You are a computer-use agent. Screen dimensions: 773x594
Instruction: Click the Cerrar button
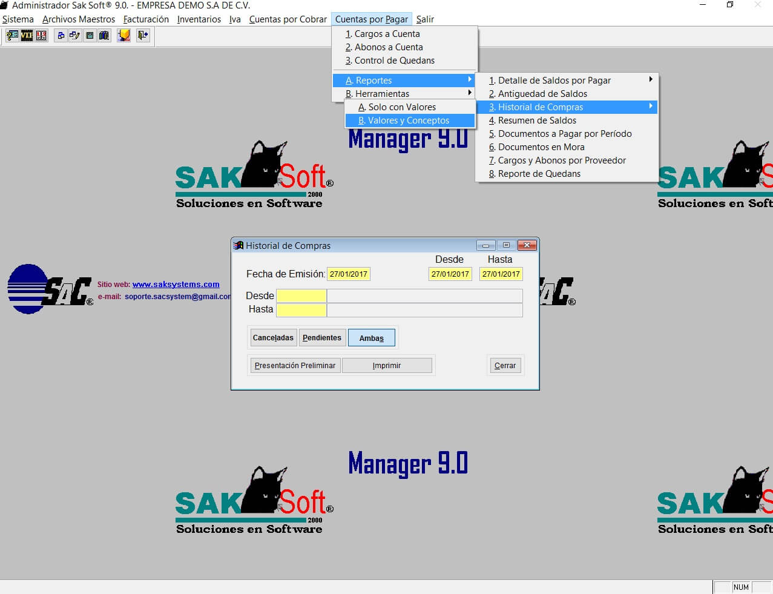[x=505, y=366]
